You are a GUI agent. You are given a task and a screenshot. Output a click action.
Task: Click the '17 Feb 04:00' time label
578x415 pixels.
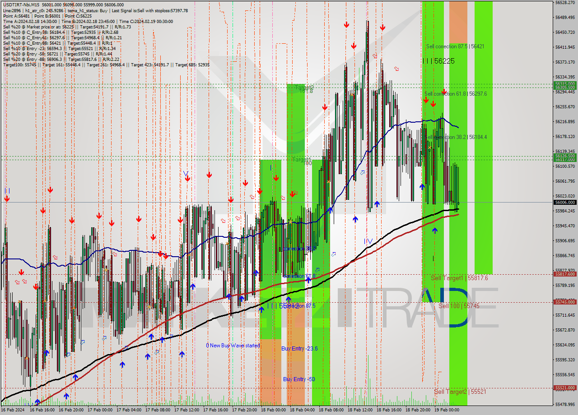(129, 410)
